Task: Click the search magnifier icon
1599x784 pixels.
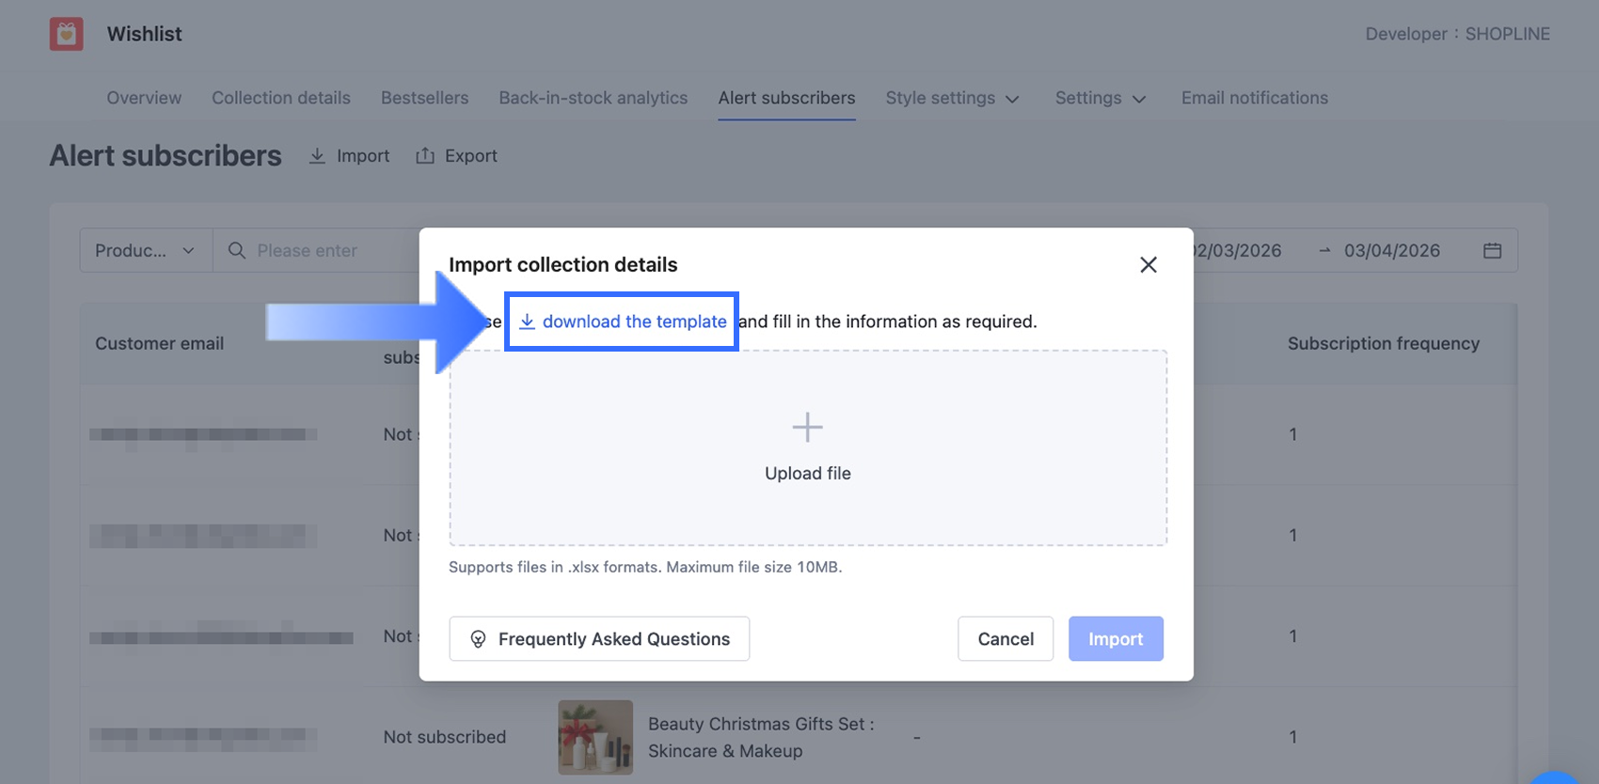Action: click(x=237, y=251)
